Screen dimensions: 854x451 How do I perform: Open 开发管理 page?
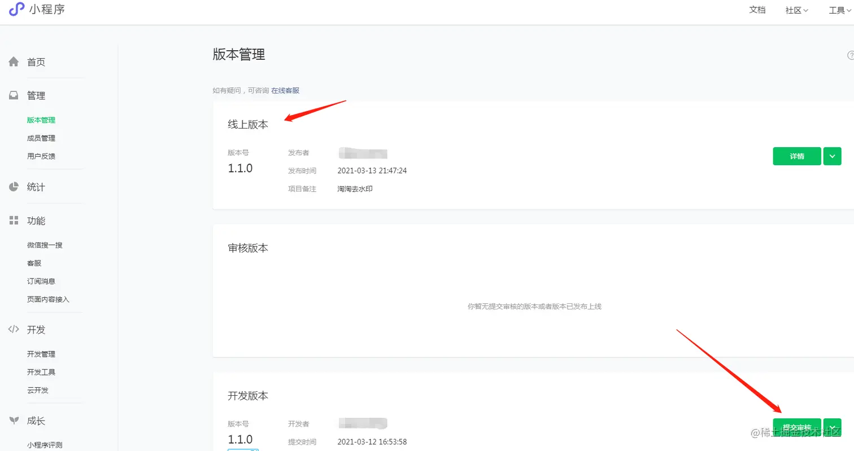41,355
